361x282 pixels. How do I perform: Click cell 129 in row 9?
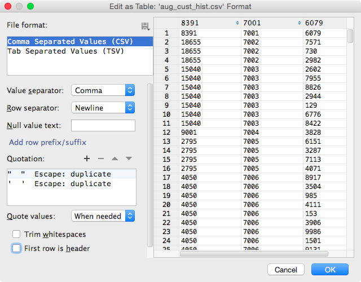[x=325, y=105]
